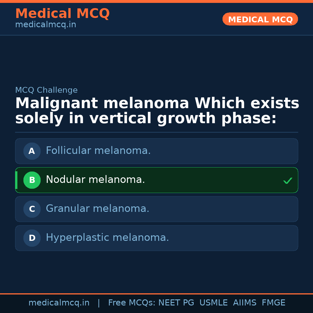Select the "Hyperplastic melanoma." answer text
This screenshot has height=313, width=313.
pos(107,238)
